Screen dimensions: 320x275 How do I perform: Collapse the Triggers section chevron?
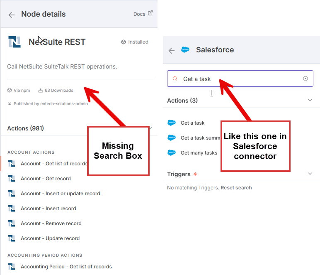pyautogui.click(x=310, y=174)
